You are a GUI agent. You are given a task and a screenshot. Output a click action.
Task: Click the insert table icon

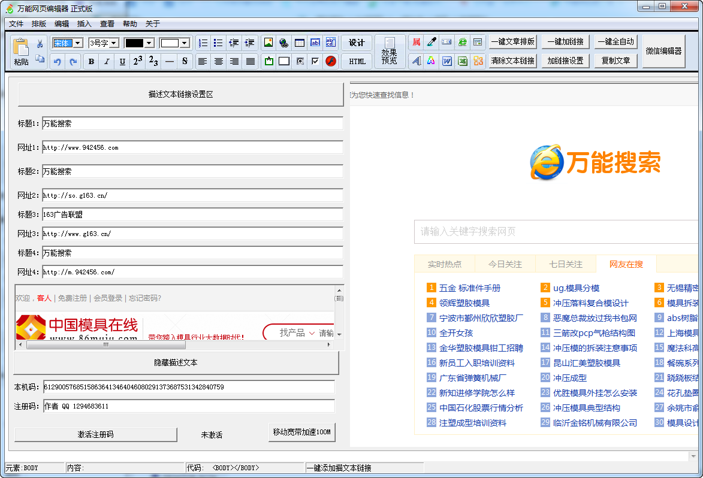click(x=300, y=43)
